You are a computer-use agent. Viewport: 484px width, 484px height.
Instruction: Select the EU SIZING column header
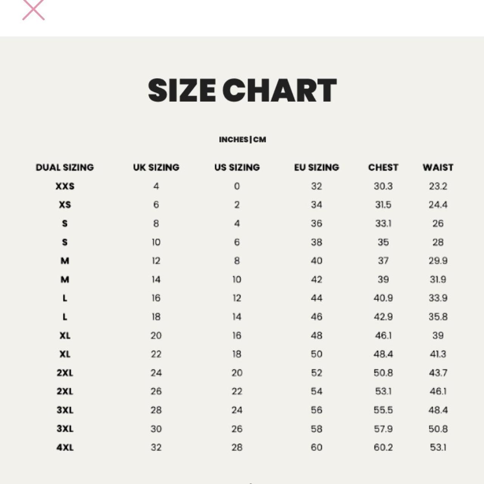click(316, 167)
